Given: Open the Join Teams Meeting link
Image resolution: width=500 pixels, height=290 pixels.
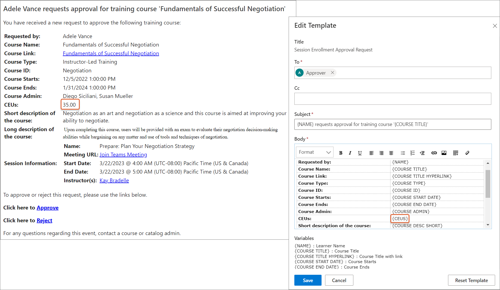Looking at the screenshot, I should pyautogui.click(x=123, y=155).
